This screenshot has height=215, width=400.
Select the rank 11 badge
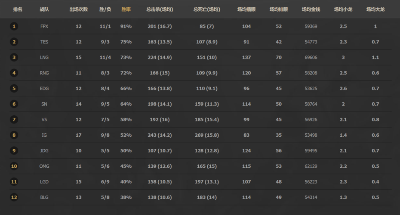(14, 182)
